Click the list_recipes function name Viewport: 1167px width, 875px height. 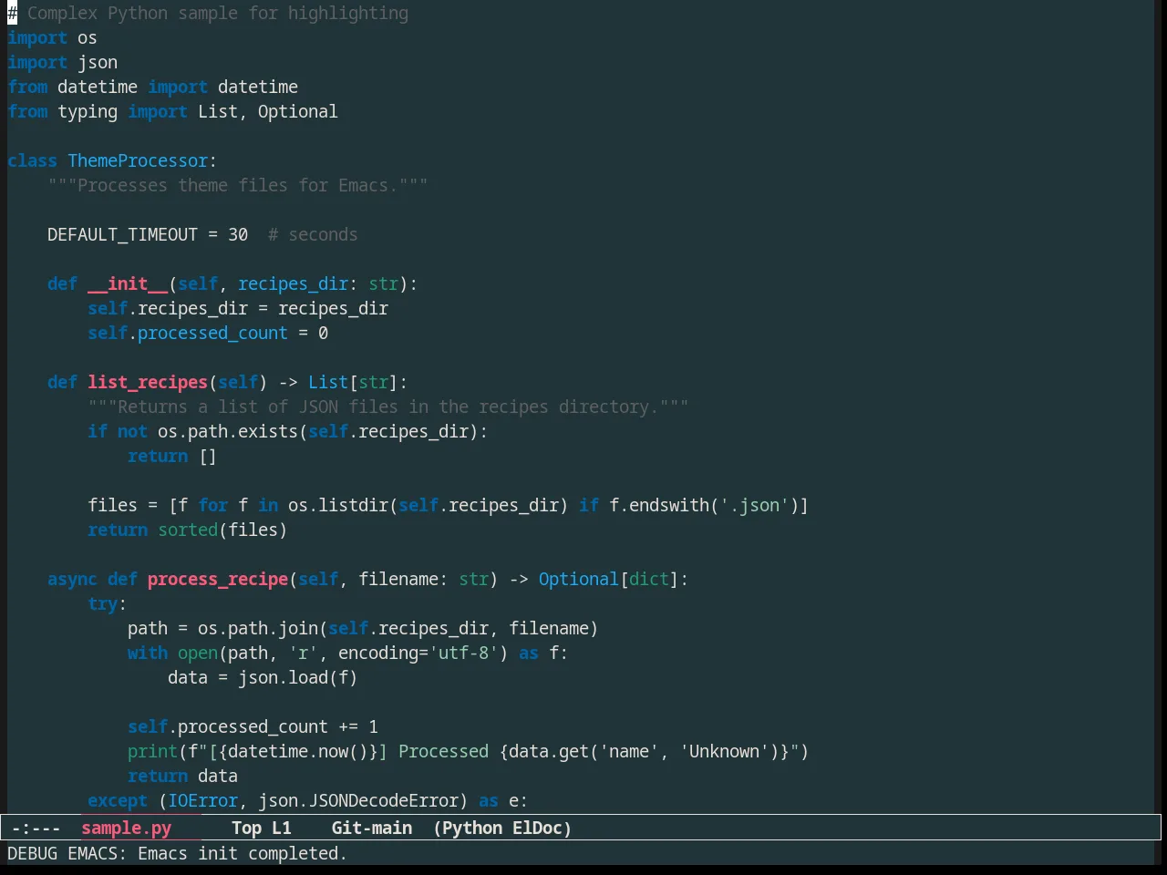coord(148,382)
